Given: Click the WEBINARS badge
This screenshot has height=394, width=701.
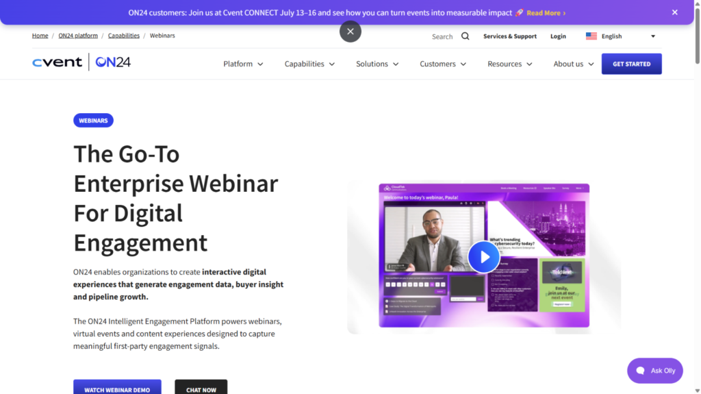Looking at the screenshot, I should pyautogui.click(x=93, y=121).
